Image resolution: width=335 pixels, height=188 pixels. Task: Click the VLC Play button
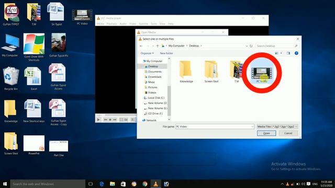point(98,120)
